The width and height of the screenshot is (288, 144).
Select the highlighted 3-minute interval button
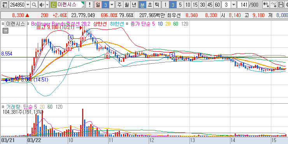coord(173,5)
